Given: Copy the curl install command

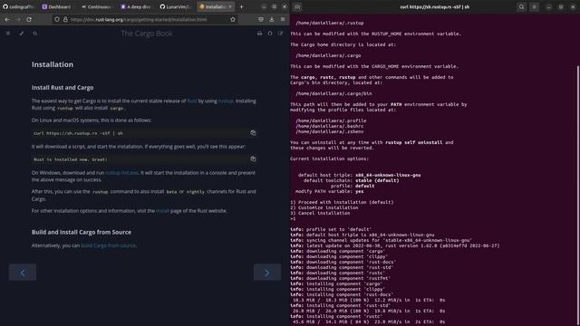Looking at the screenshot, I should tap(253, 133).
